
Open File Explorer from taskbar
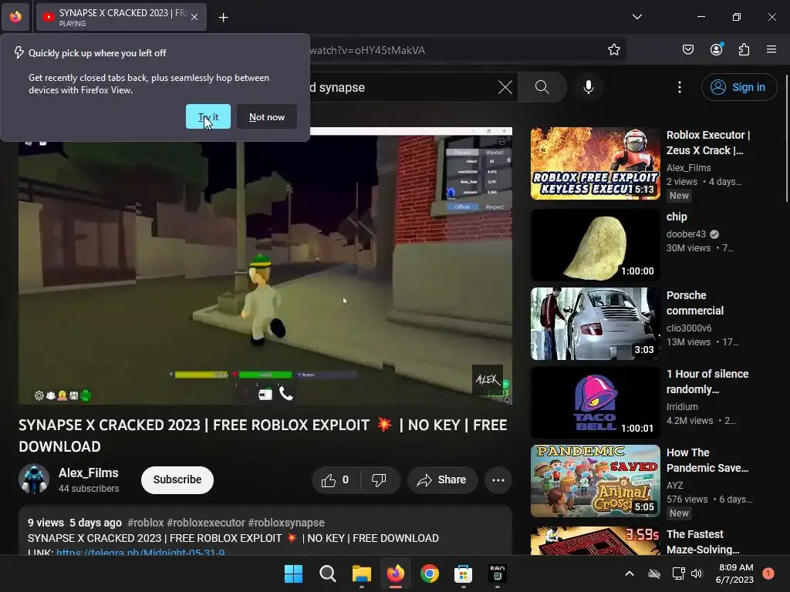coord(362,573)
